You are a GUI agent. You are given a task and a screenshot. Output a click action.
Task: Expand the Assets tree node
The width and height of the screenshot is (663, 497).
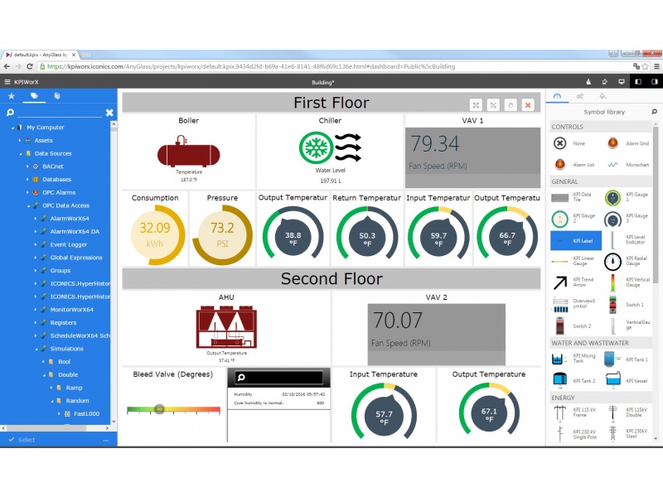(x=20, y=140)
